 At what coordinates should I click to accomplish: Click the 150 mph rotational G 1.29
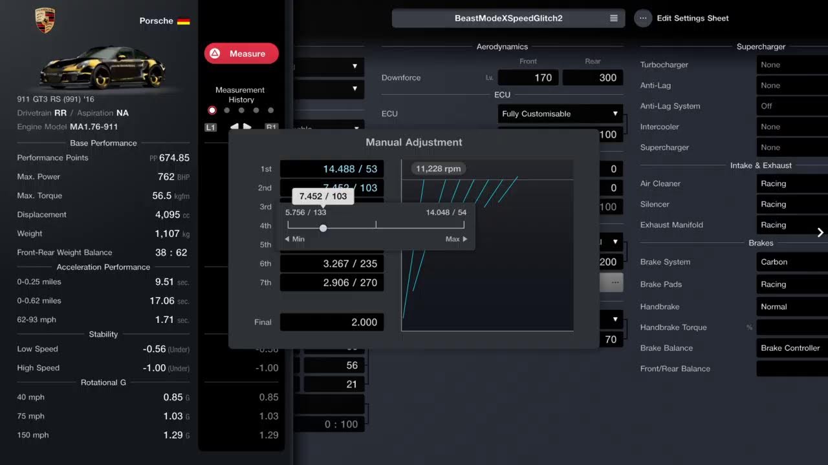(x=176, y=435)
